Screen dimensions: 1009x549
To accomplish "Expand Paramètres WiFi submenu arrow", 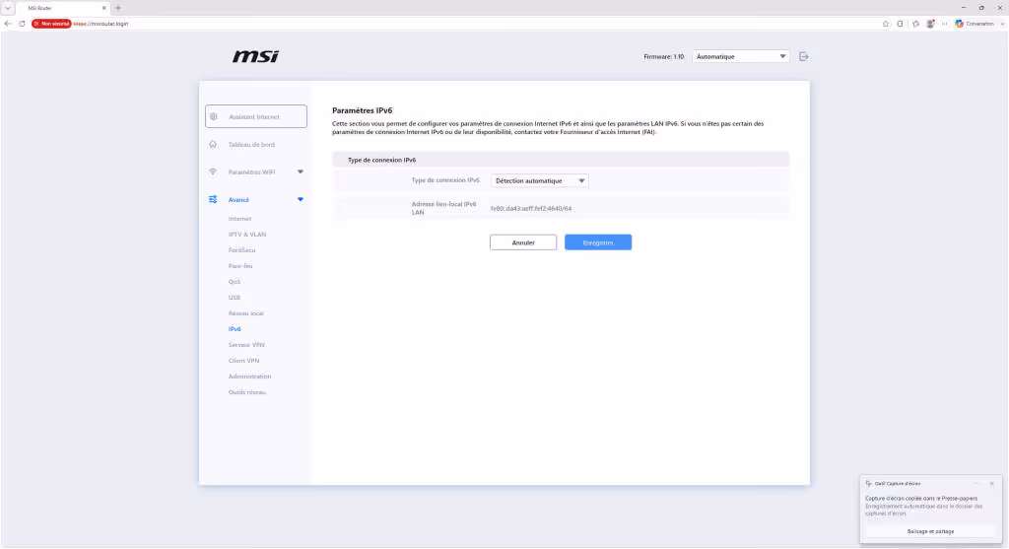I will (x=301, y=172).
